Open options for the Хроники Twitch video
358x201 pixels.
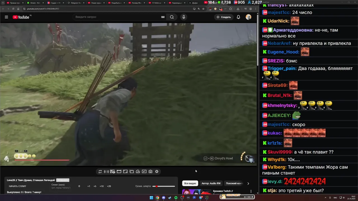(251, 192)
